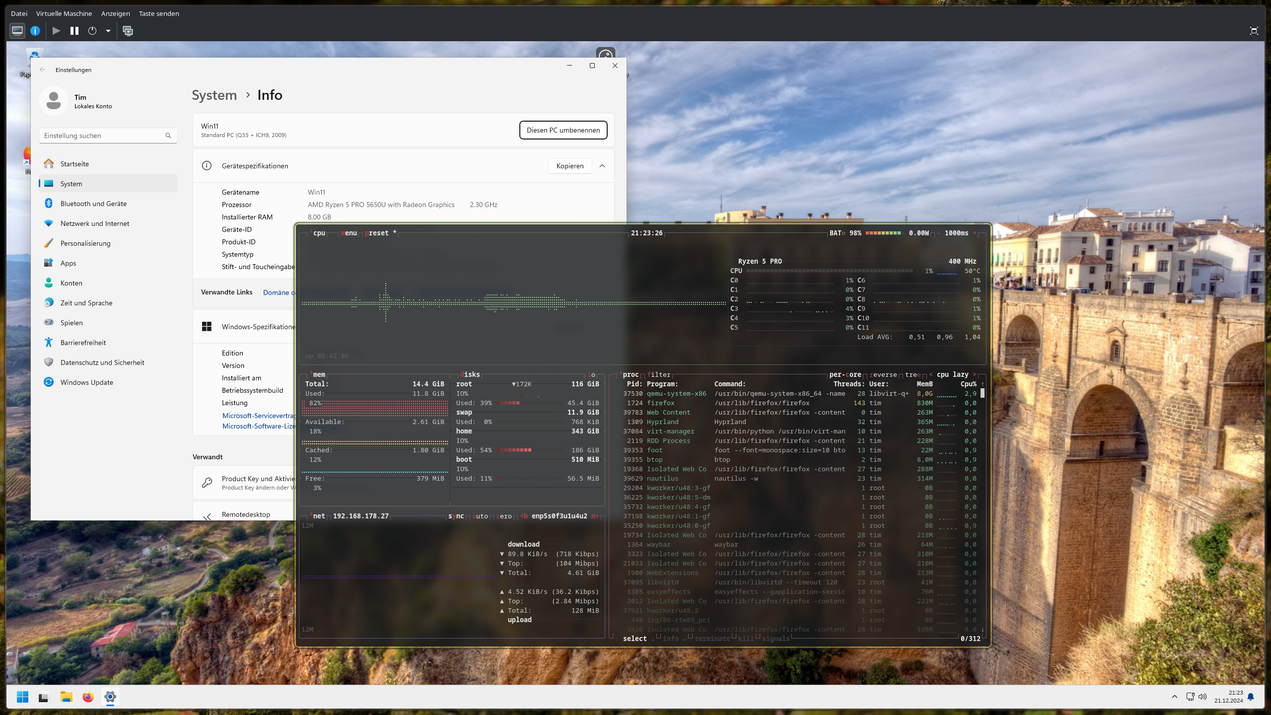Click the Run virtual machine play icon

tap(56, 31)
